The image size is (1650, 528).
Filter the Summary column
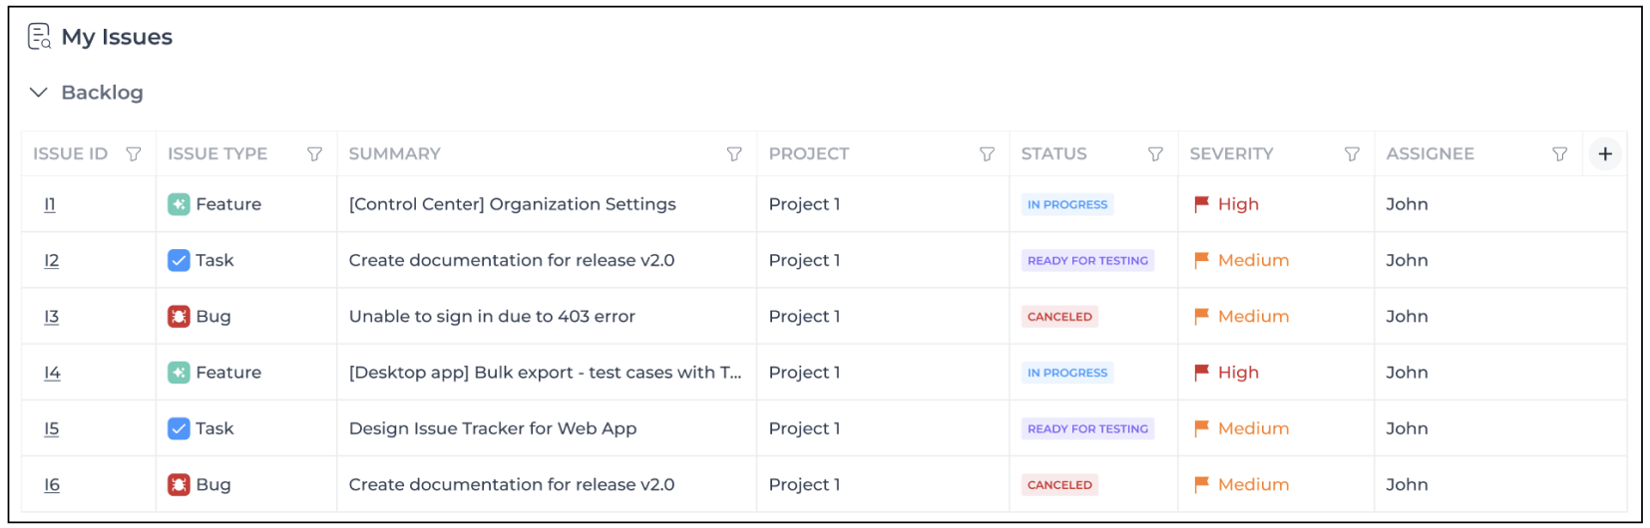734,154
